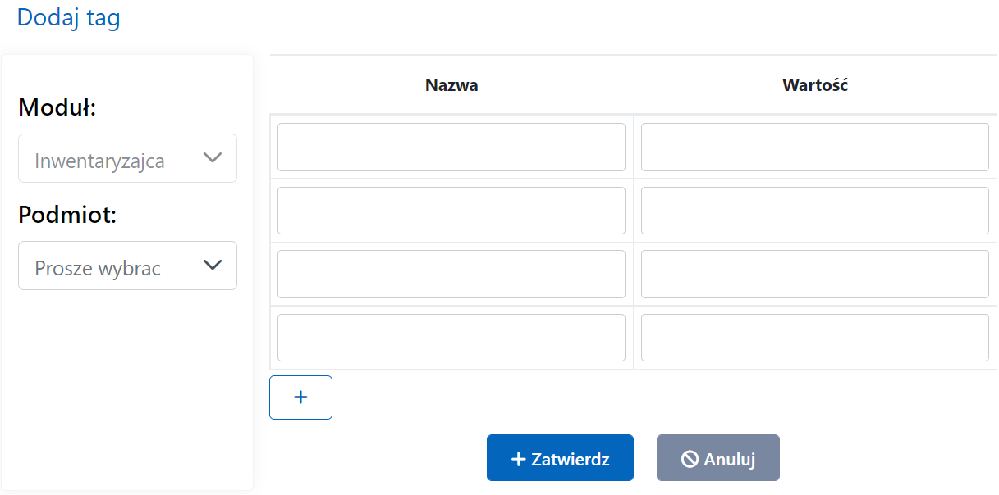The image size is (999, 495).
Task: Click the second row Nazwa input
Action: pyautogui.click(x=451, y=211)
